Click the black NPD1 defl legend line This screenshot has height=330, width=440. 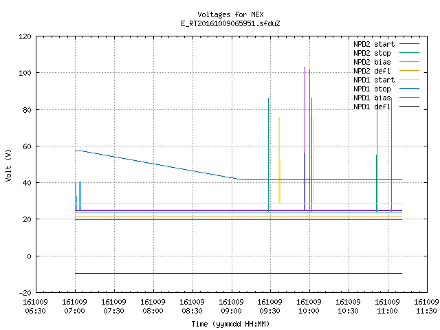[409, 107]
